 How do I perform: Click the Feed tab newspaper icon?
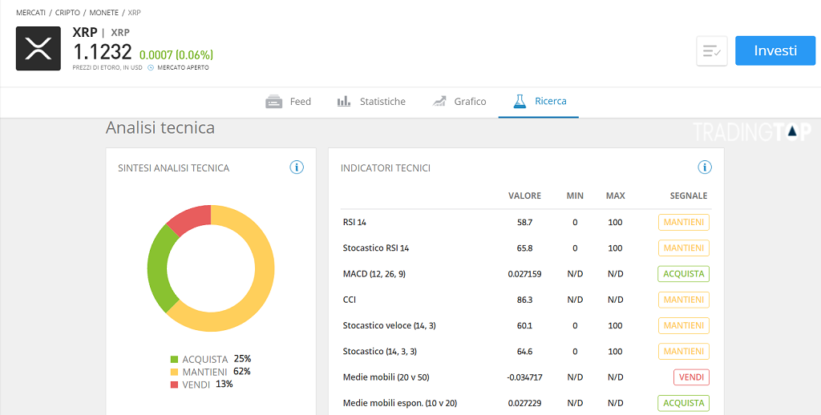[x=274, y=102]
